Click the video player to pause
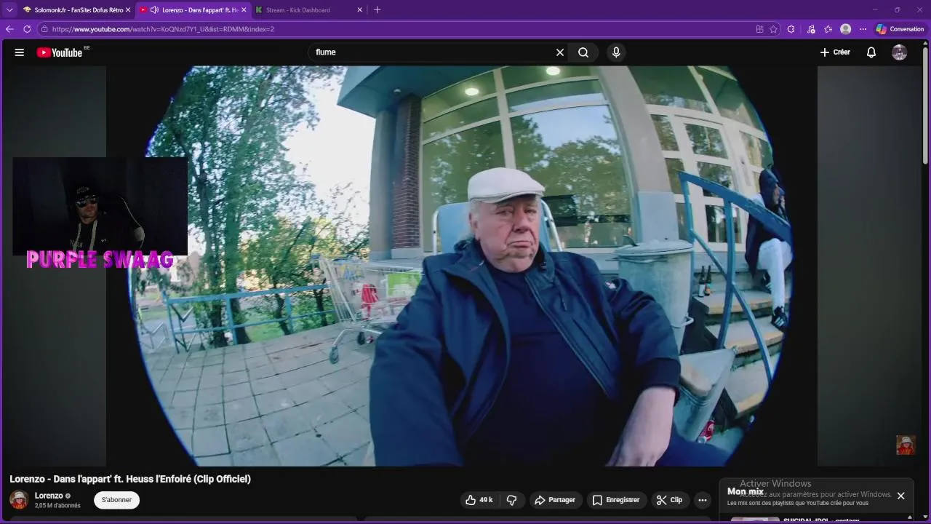 (462, 266)
